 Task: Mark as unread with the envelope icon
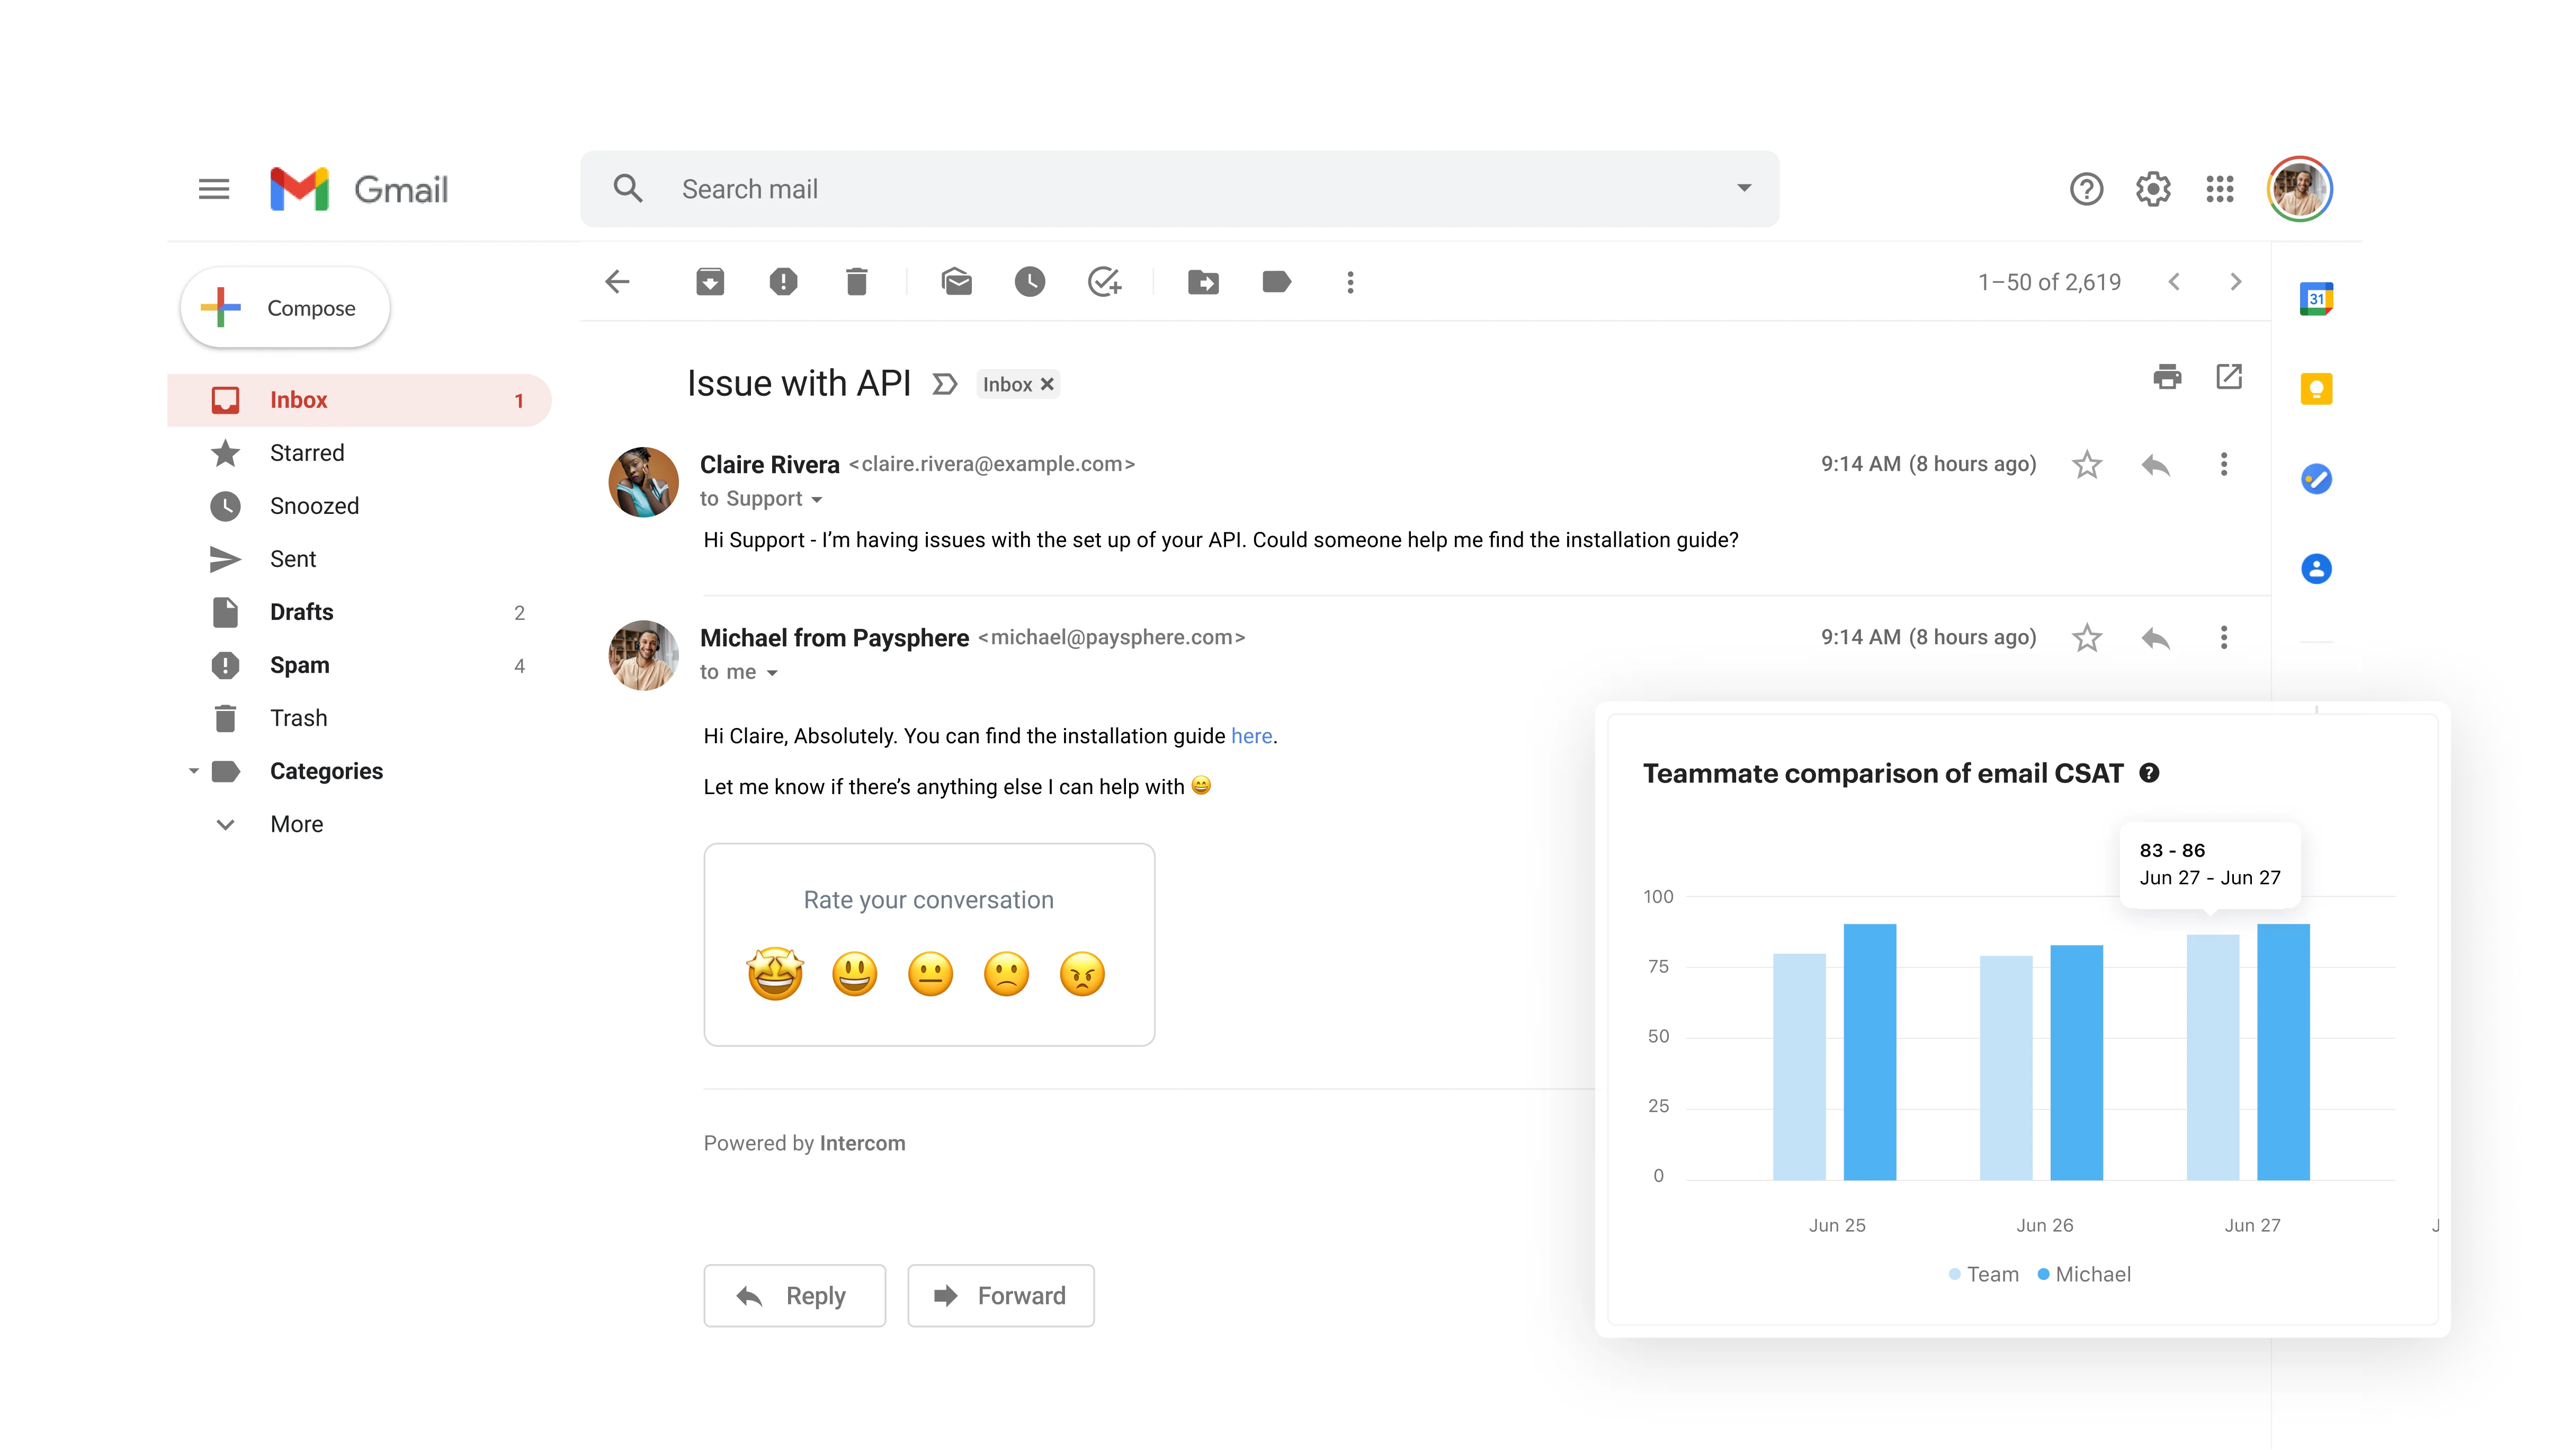[956, 282]
